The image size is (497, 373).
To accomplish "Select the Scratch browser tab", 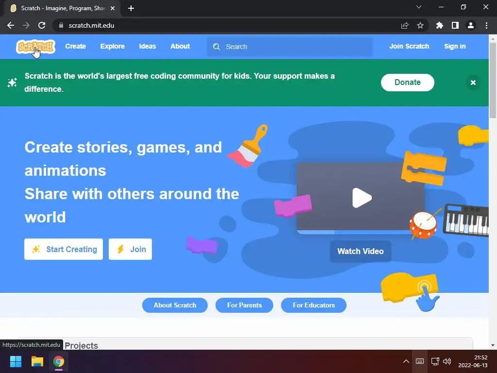I will coord(63,8).
